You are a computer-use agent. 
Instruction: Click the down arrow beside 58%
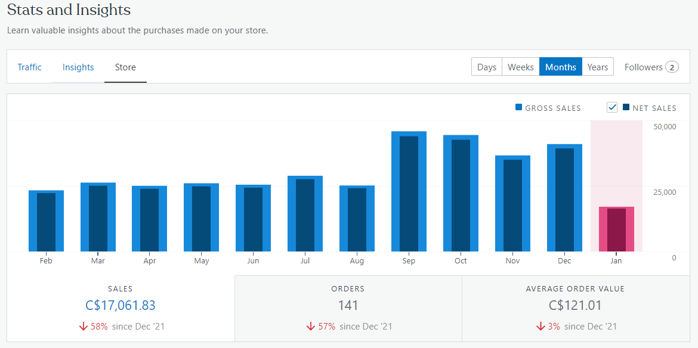click(x=83, y=326)
